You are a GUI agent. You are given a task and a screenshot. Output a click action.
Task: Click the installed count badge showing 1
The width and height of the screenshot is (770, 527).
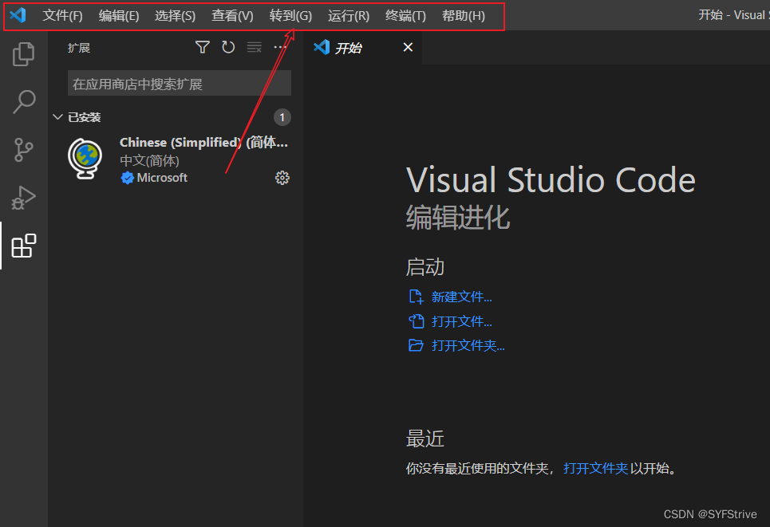click(x=282, y=117)
